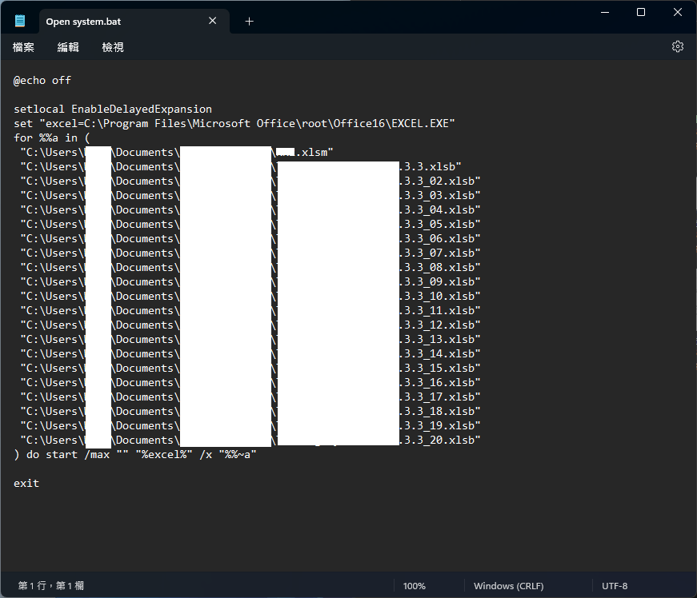The width and height of the screenshot is (697, 598).
Task: Add a new tab with the plus button
Action: (250, 22)
